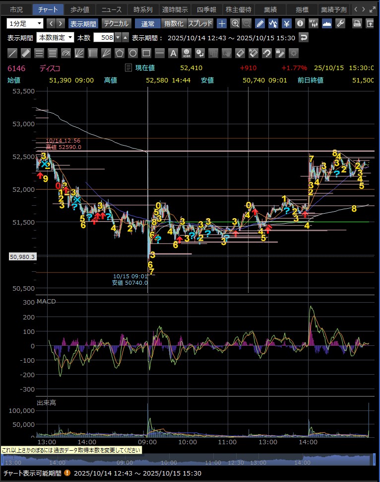This screenshot has height=482, width=380.
Task: Open the wrench settings icon
Action: point(340,23)
